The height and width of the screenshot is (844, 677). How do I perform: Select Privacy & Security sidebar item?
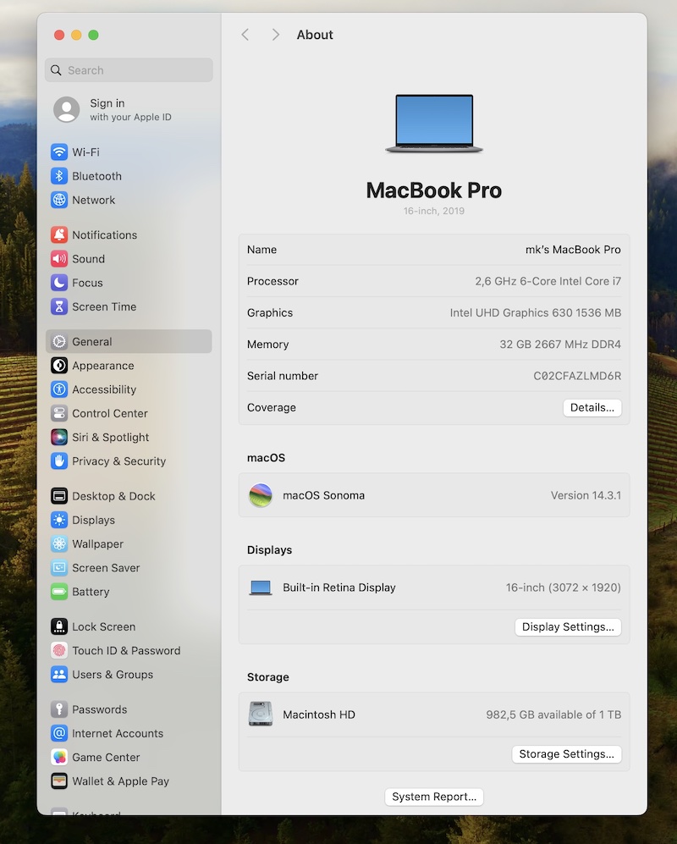pyautogui.click(x=118, y=461)
